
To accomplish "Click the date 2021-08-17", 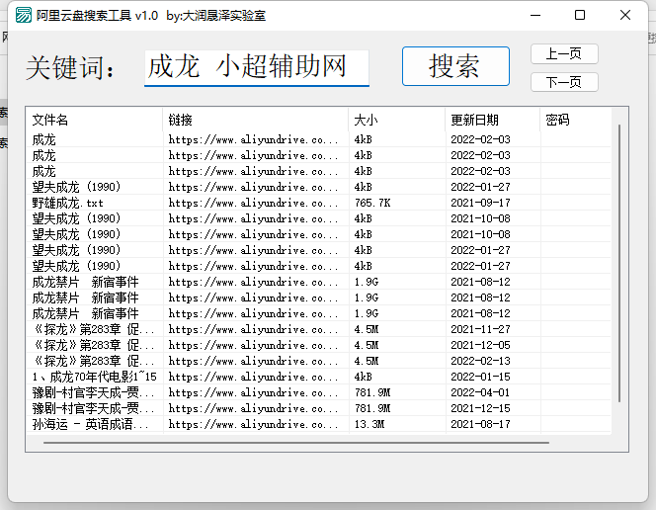I will (480, 424).
